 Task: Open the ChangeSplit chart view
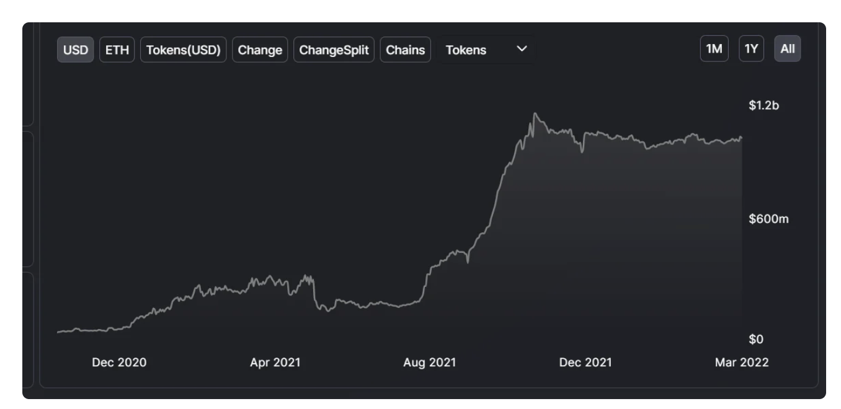(x=334, y=50)
